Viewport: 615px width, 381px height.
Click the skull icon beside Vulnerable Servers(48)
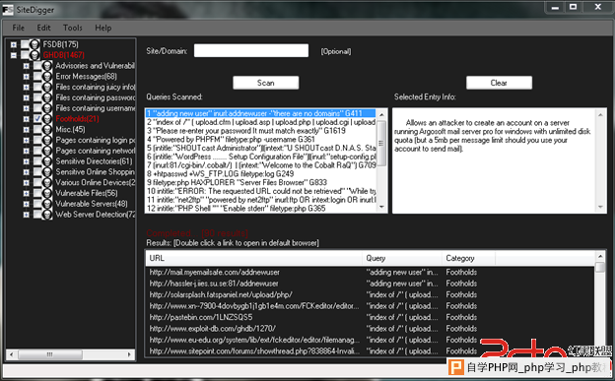(47, 204)
